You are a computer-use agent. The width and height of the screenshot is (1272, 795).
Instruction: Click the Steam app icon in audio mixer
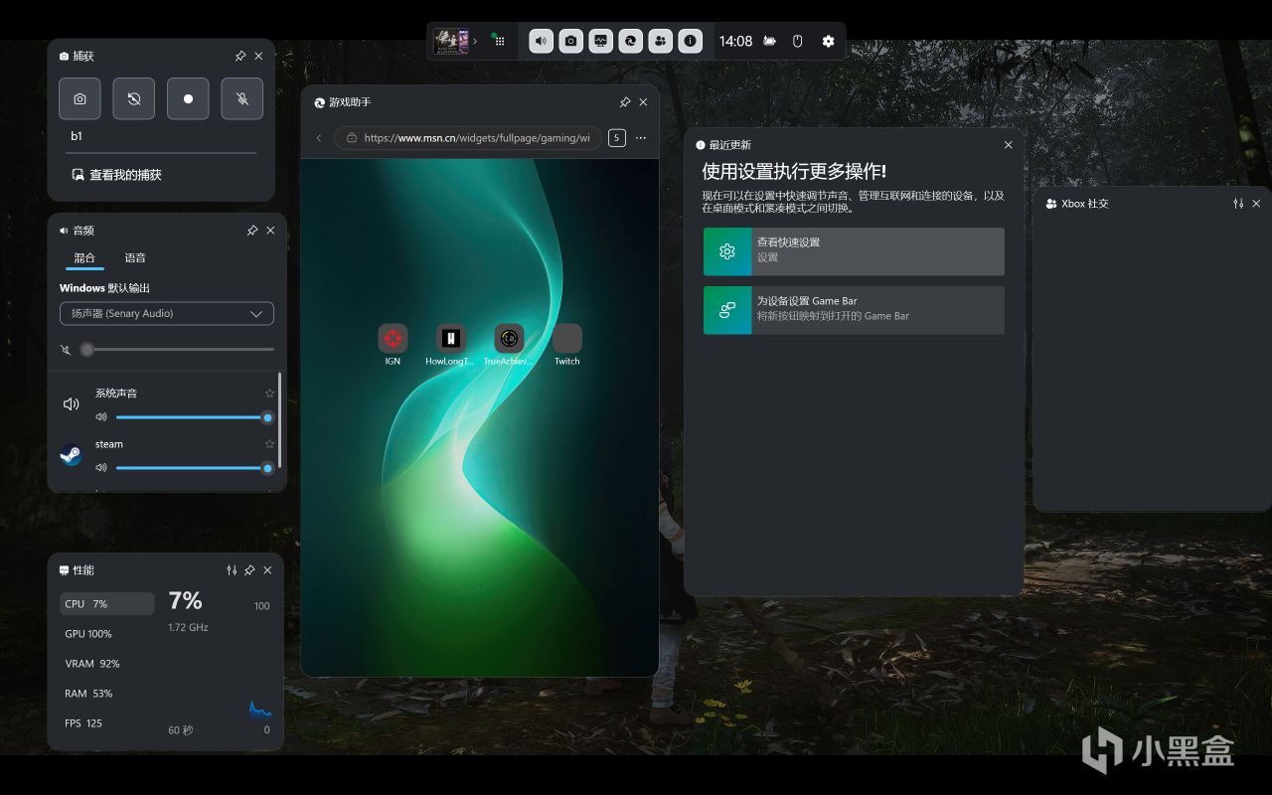(x=72, y=455)
